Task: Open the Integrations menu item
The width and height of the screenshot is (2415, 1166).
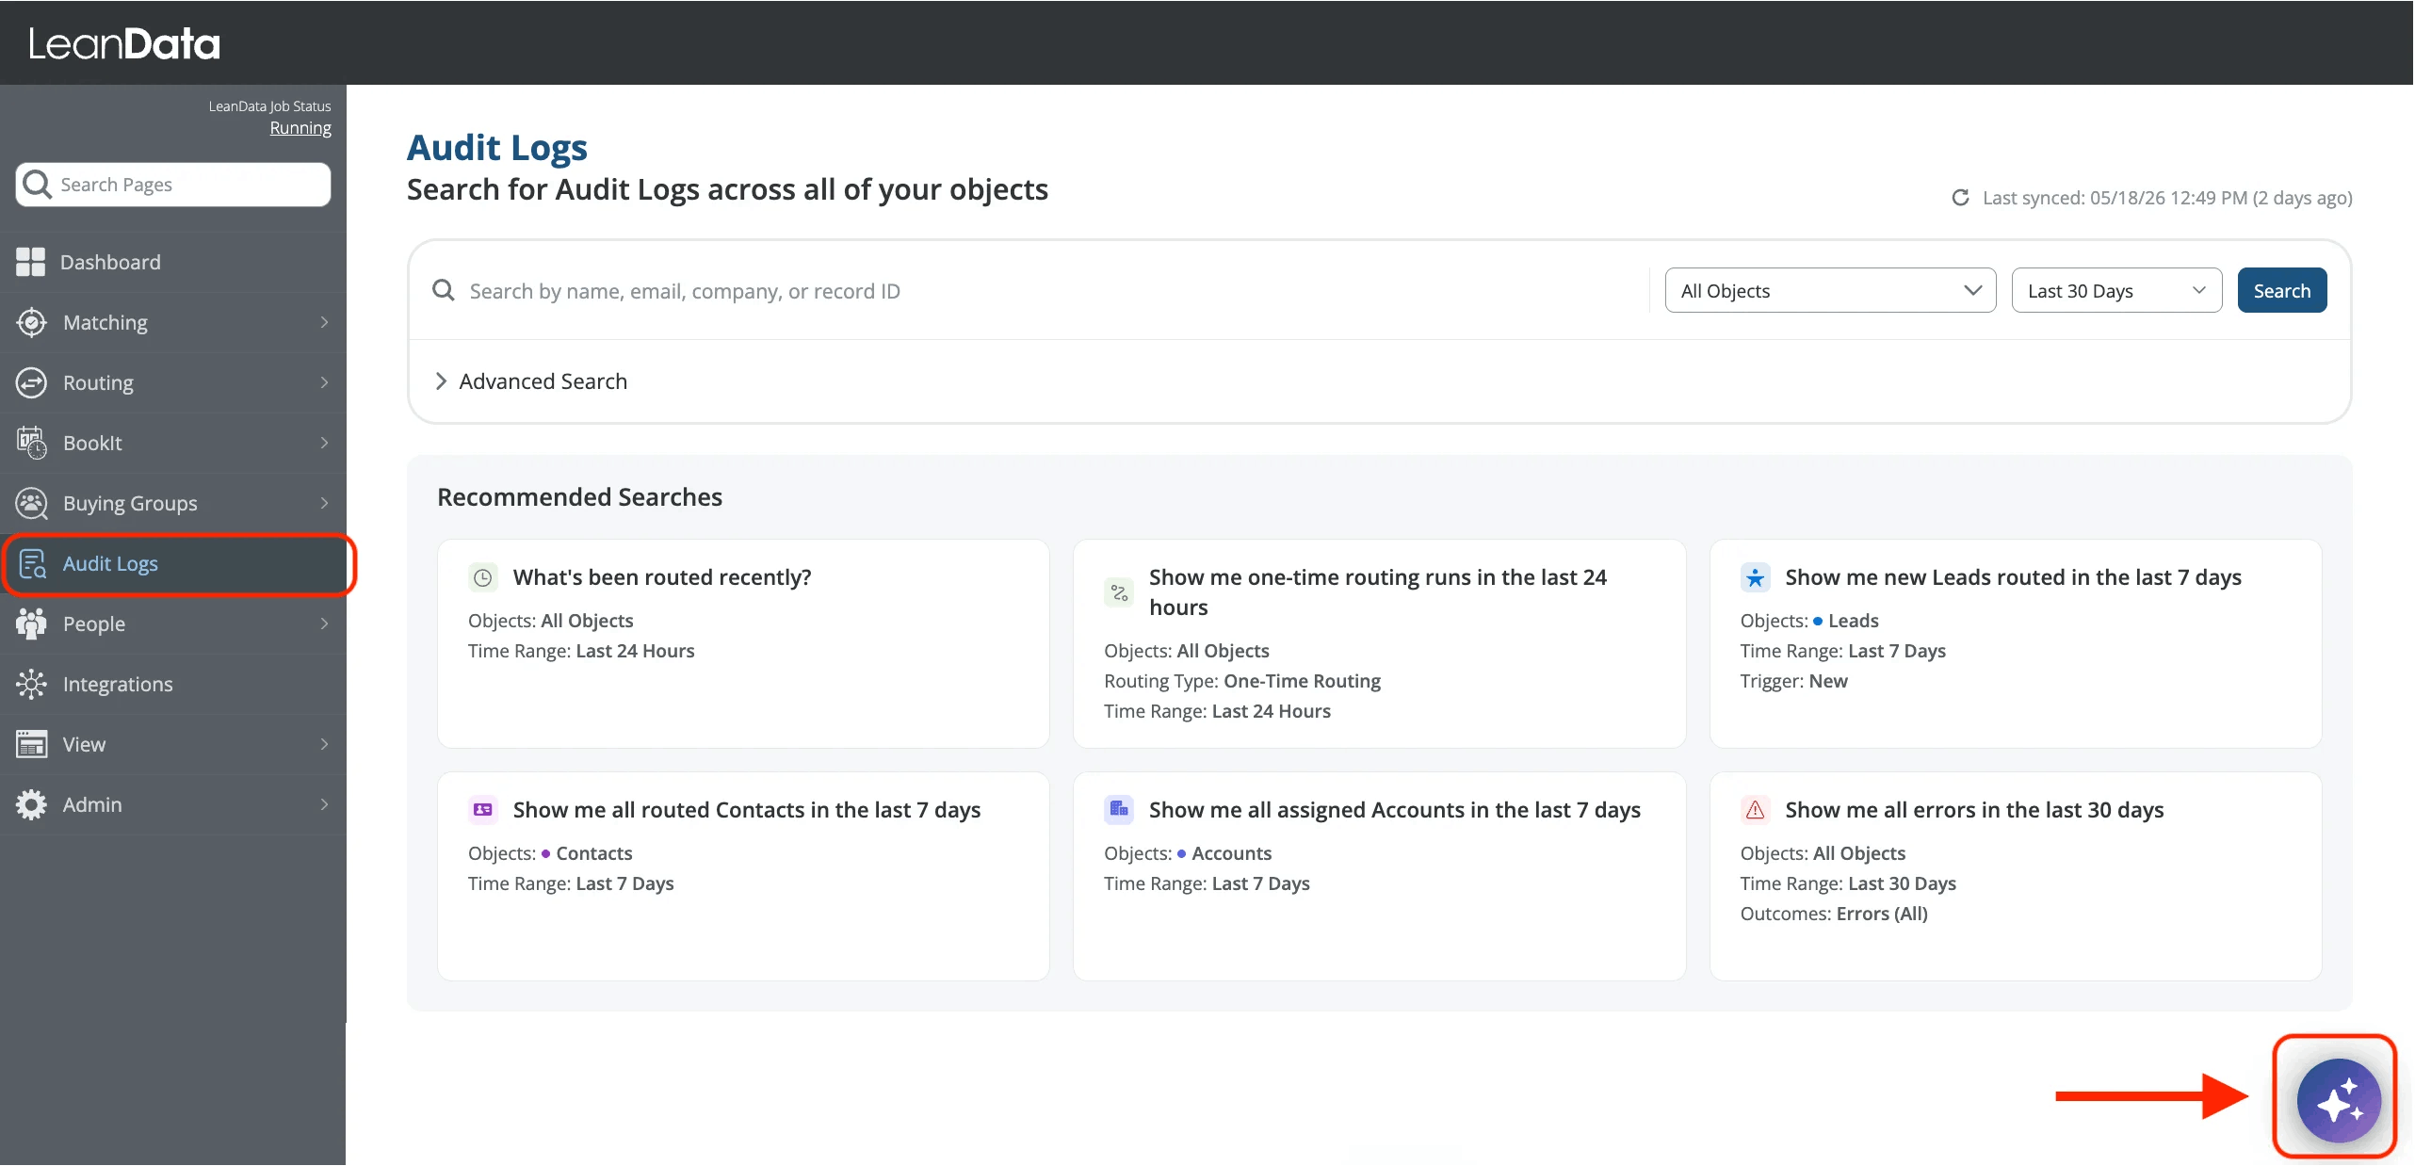Action: 173,684
